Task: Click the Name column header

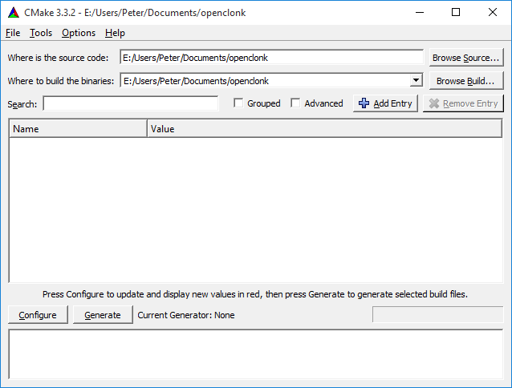Action: tap(79, 129)
